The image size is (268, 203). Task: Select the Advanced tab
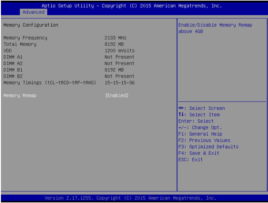click(33, 12)
